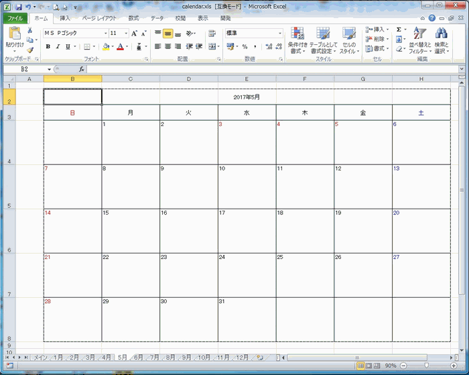The image size is (469, 375).
Task: Apply comma style format
Action: point(255,46)
